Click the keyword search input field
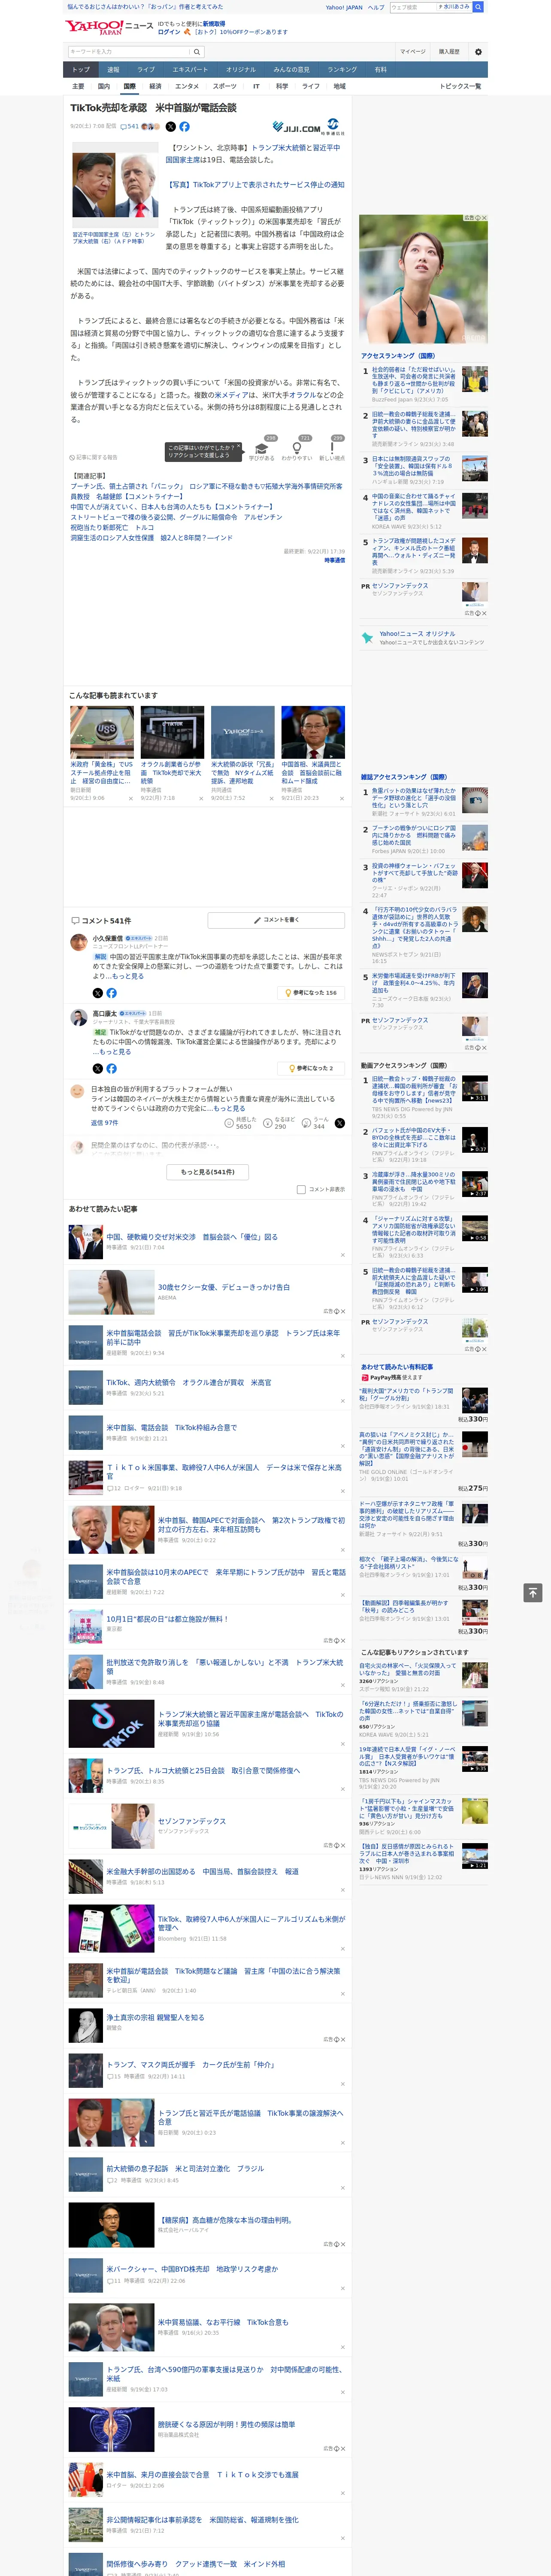551x2576 pixels. click(129, 52)
